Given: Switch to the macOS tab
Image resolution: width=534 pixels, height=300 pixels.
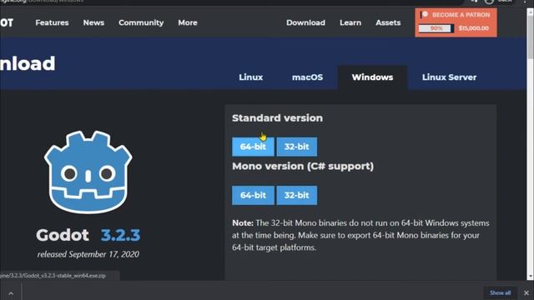Looking at the screenshot, I should click(x=307, y=77).
